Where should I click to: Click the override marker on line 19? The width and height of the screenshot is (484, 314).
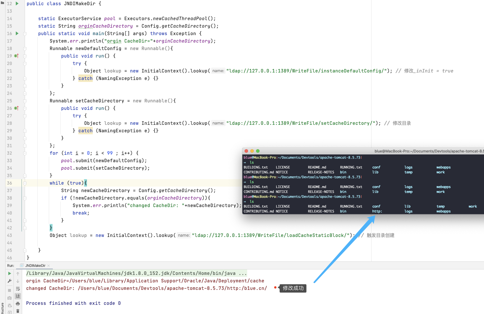pos(16,56)
